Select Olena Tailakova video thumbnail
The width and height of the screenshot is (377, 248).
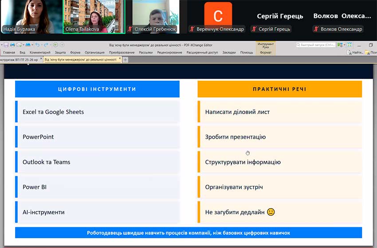(94, 16)
